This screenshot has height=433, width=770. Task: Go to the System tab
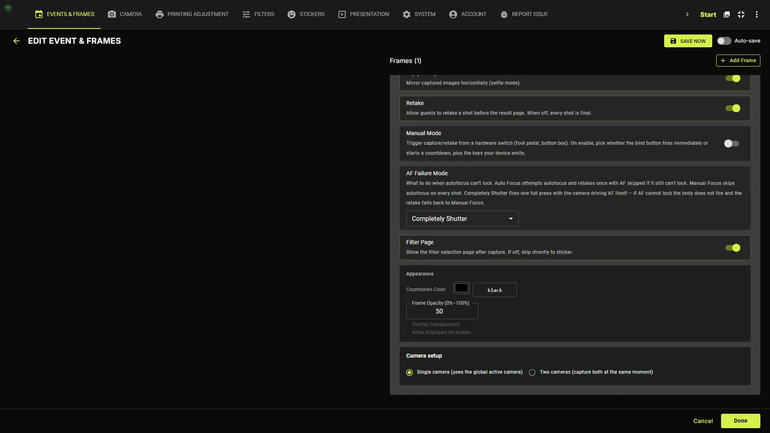(419, 14)
